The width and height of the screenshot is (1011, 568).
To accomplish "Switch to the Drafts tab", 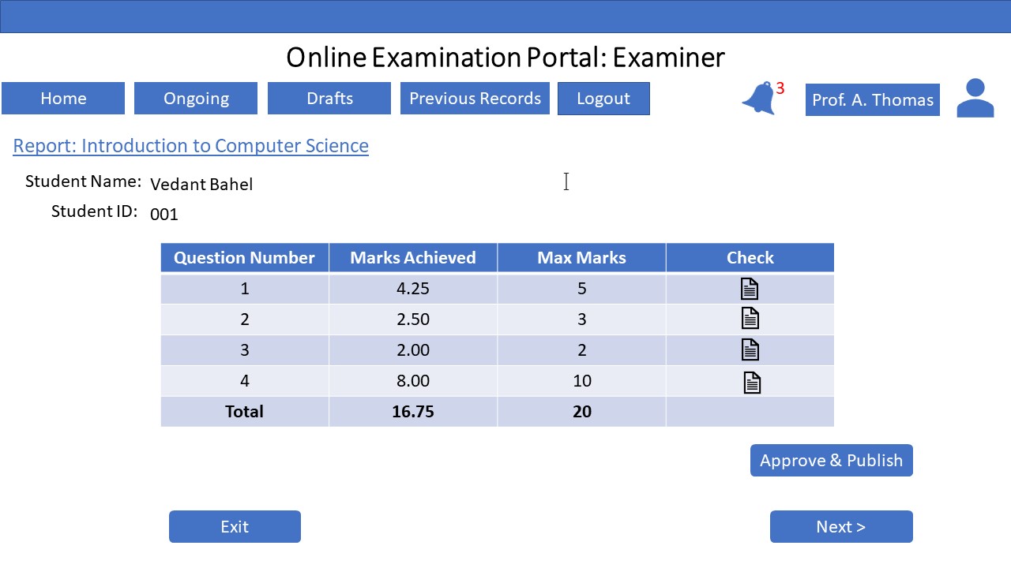I will 329,99.
